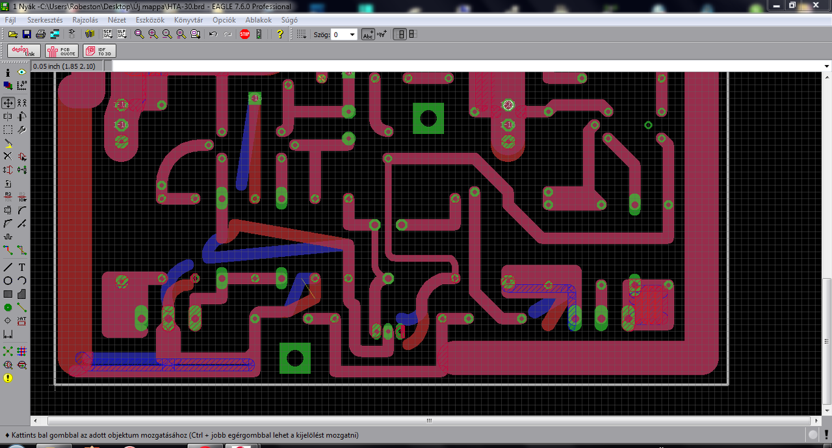Screen dimensions: 832x448
Task: Select the Text tool
Action: (x=22, y=267)
